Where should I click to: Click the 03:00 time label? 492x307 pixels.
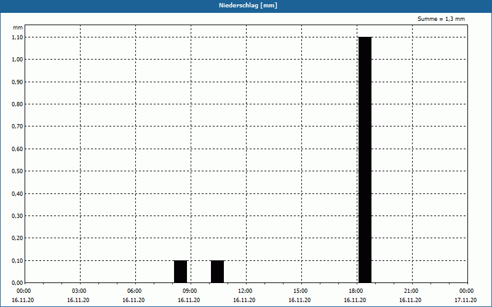click(x=79, y=291)
